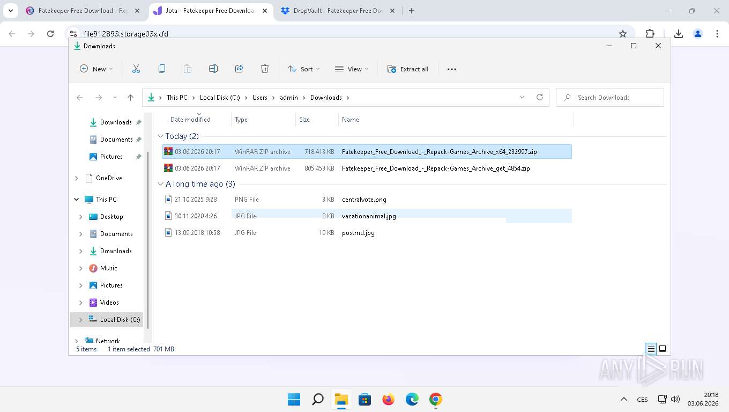Image resolution: width=729 pixels, height=412 pixels.
Task: Select Archive_get_4854.zip file
Action: (367, 168)
